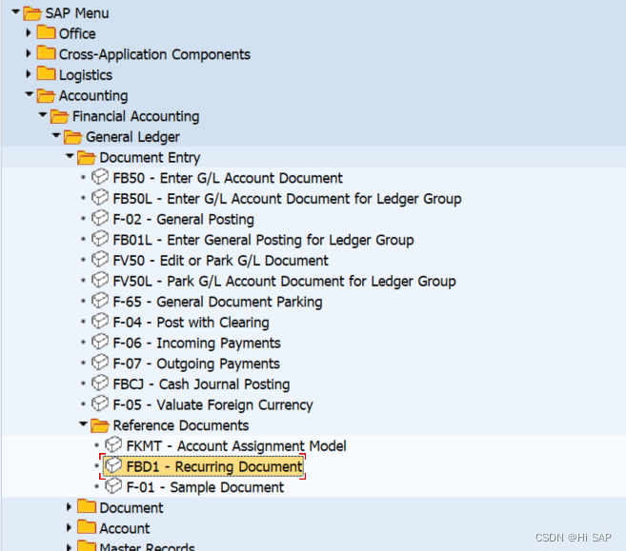Select FB50 - Enter G/L Account Document
Image resolution: width=626 pixels, height=551 pixels.
228,178
